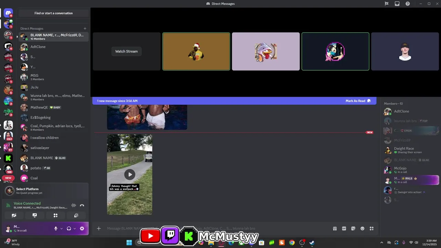Open Ez$Sogeking direct message

(x=53, y=117)
